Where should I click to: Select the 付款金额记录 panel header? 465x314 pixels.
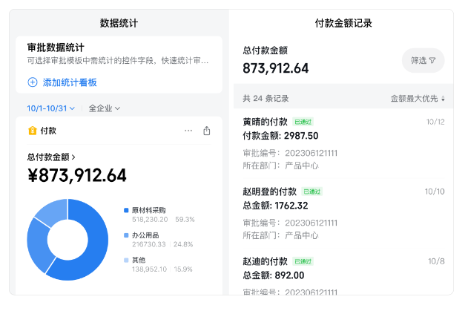[x=343, y=23]
